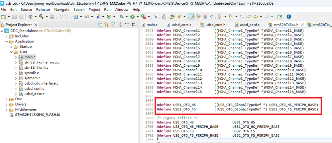332x143 pixels.
Task: Click the Save All icon
Action: click(21, 17)
